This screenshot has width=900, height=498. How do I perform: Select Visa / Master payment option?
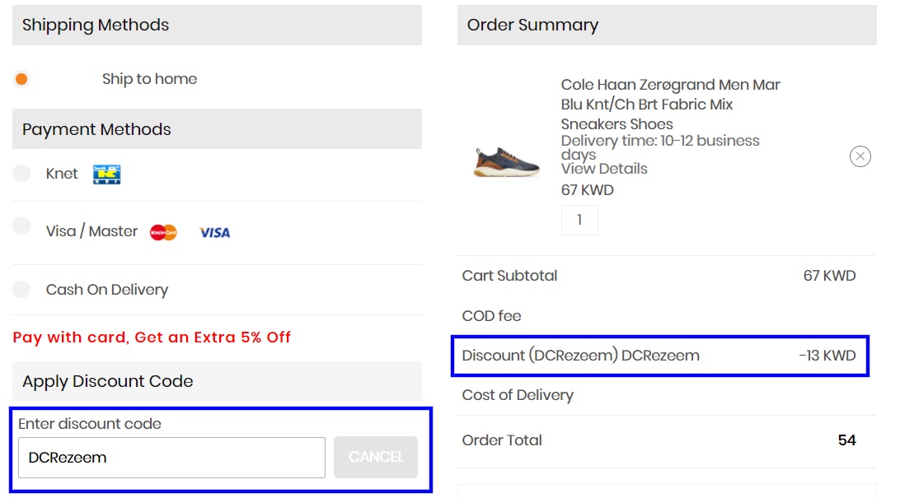pyautogui.click(x=21, y=231)
